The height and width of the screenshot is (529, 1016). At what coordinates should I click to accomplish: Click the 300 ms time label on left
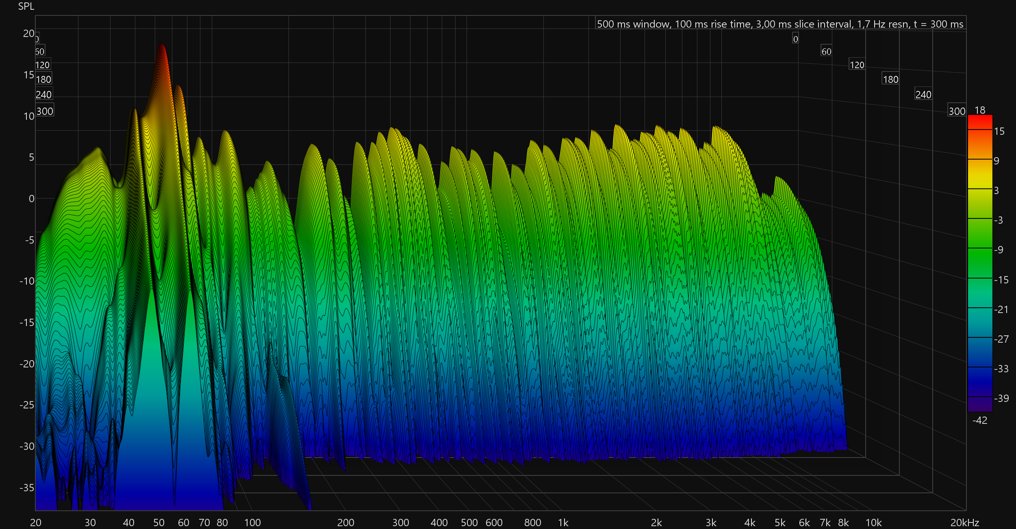45,111
